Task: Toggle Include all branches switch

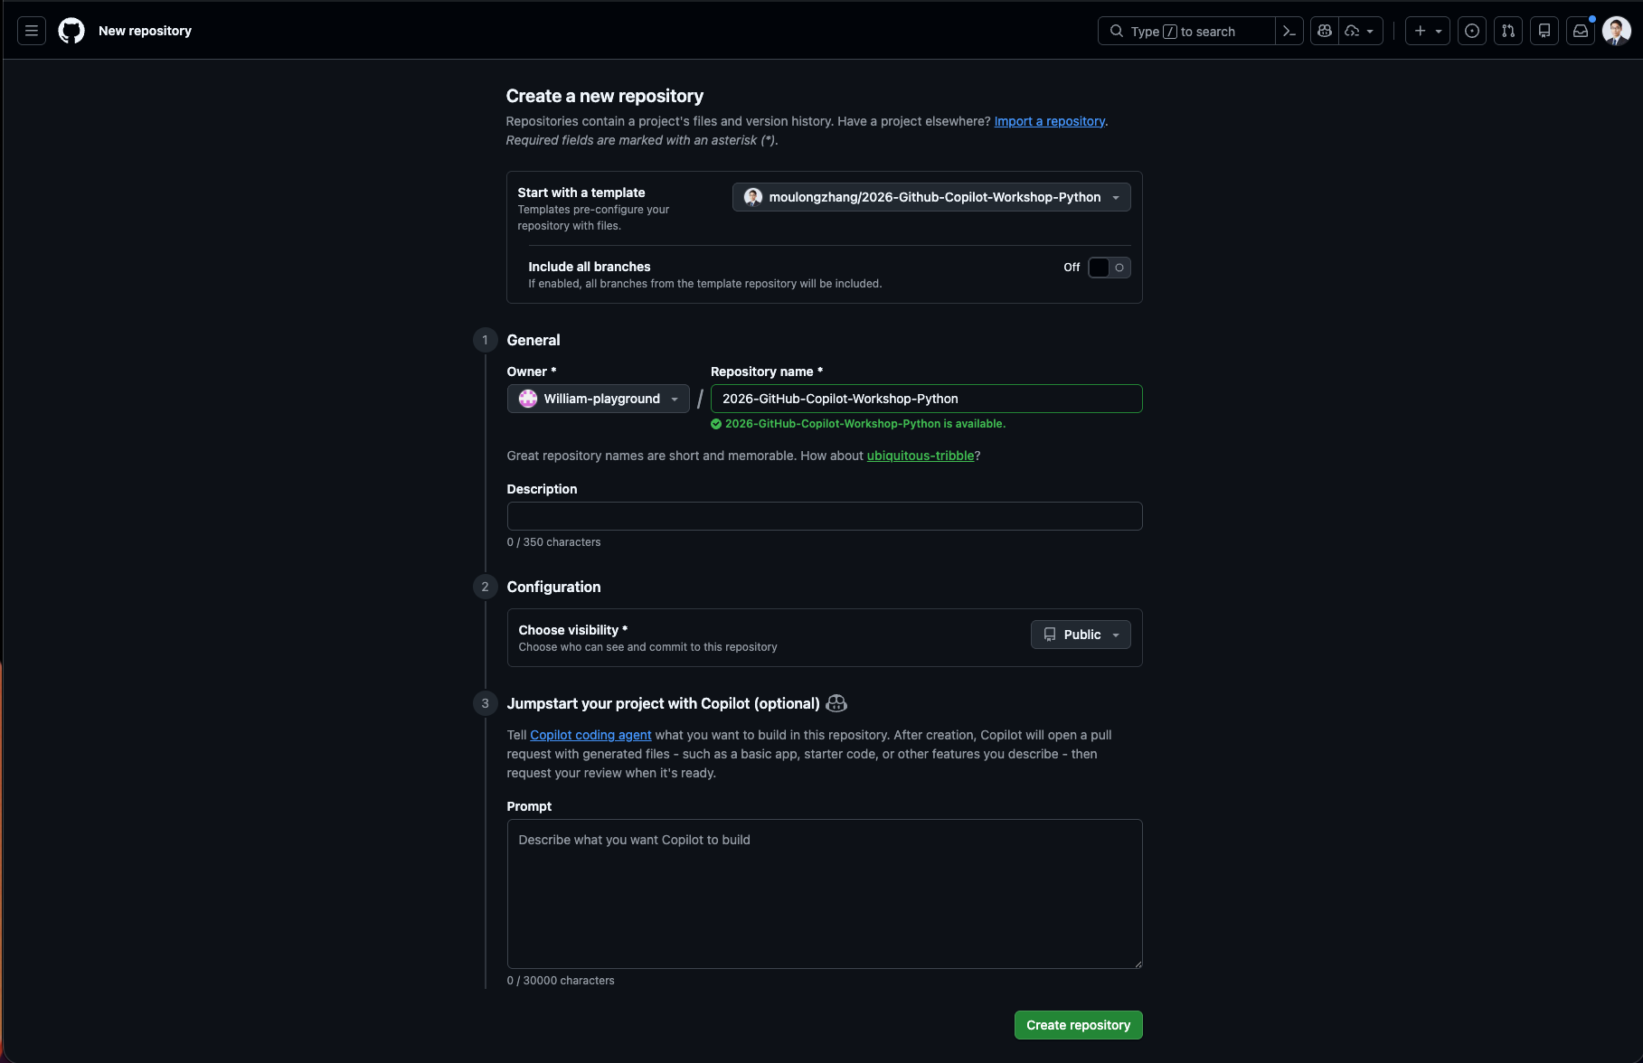Action: pos(1109,268)
